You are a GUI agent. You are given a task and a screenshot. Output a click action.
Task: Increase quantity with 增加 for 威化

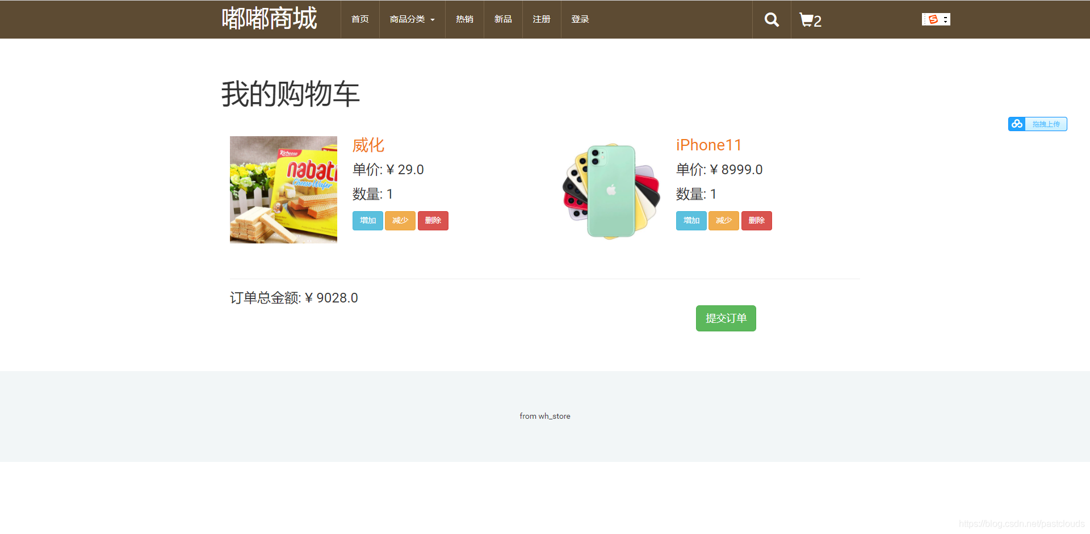[x=368, y=221]
